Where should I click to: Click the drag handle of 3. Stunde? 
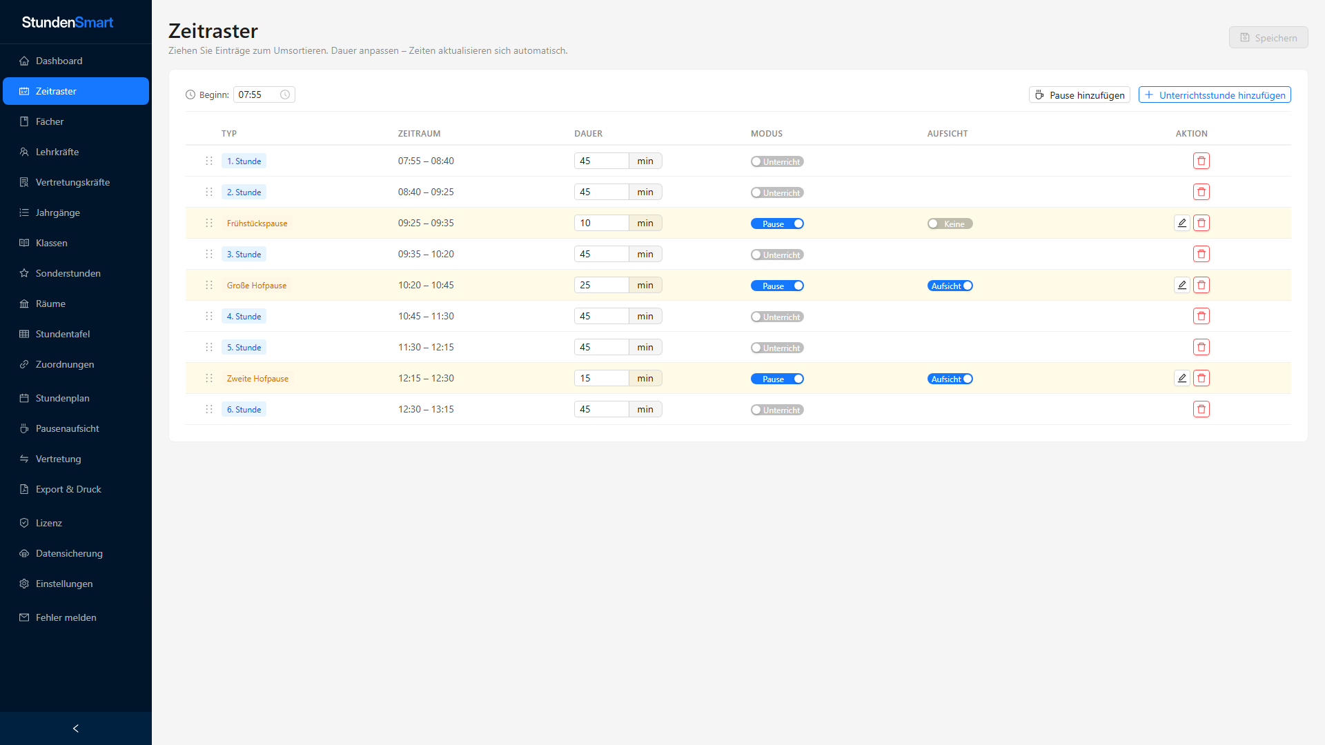point(209,254)
